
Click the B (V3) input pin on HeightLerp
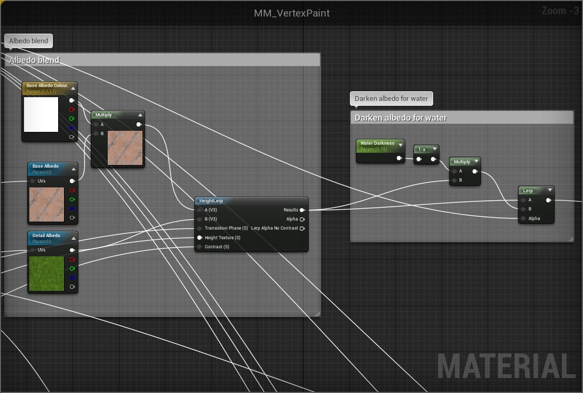199,219
